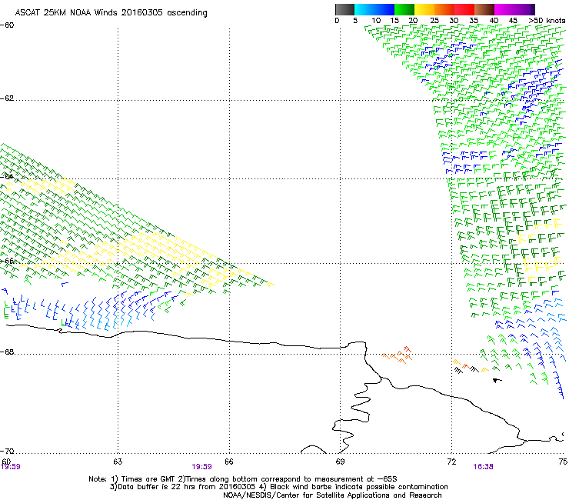The image size is (569, 500).
Task: Pick the brown 35-40 knots color segment
Action: click(x=484, y=9)
